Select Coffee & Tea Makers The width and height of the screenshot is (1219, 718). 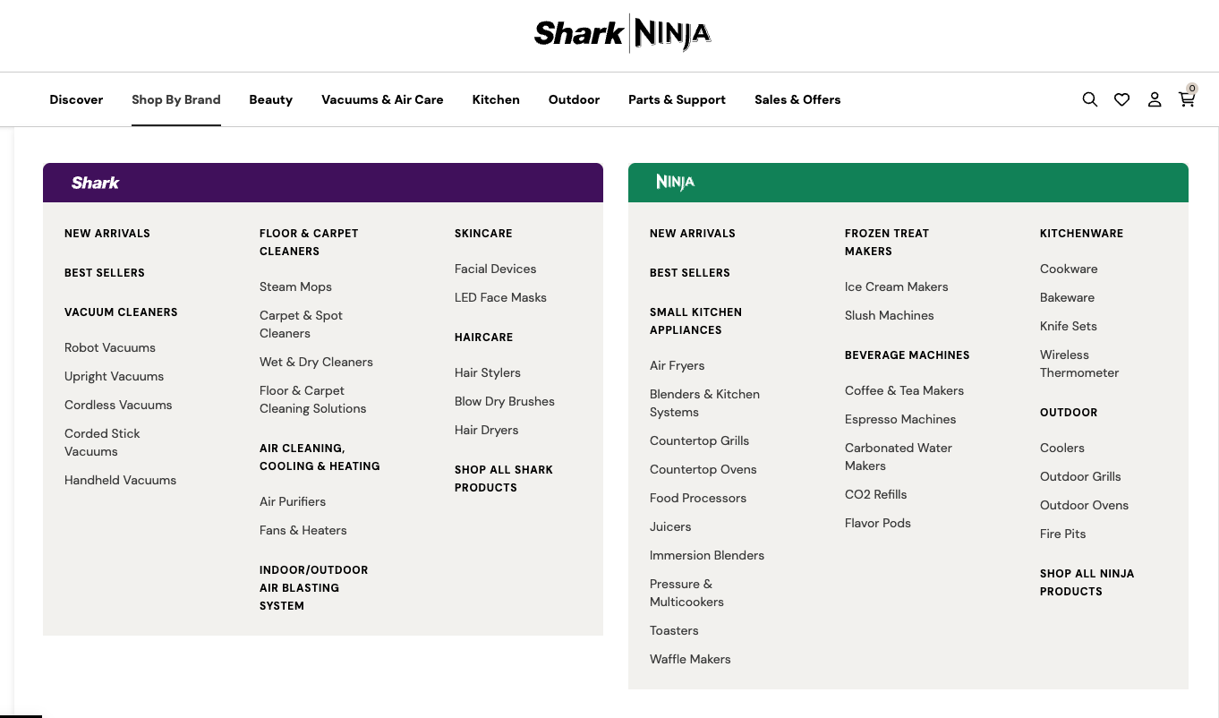coord(904,390)
